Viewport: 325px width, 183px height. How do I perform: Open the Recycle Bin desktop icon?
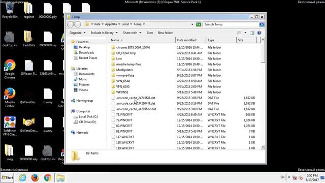point(10,10)
